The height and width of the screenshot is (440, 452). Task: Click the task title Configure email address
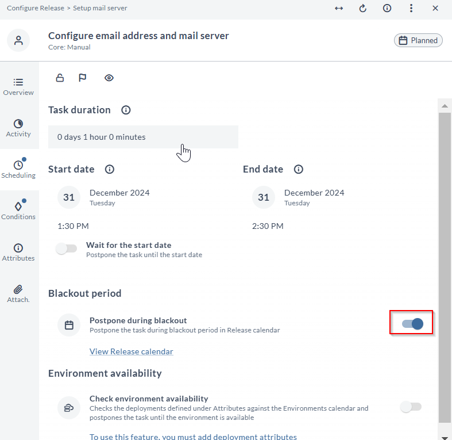138,36
